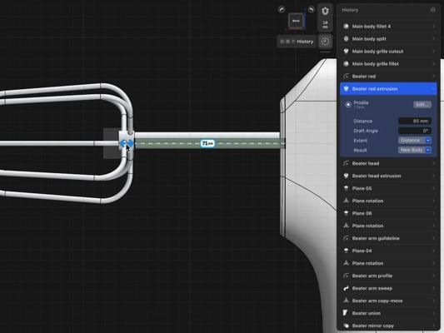444x333 pixels.
Task: Collapse the Beater rod extrusion step
Action: coord(388,89)
